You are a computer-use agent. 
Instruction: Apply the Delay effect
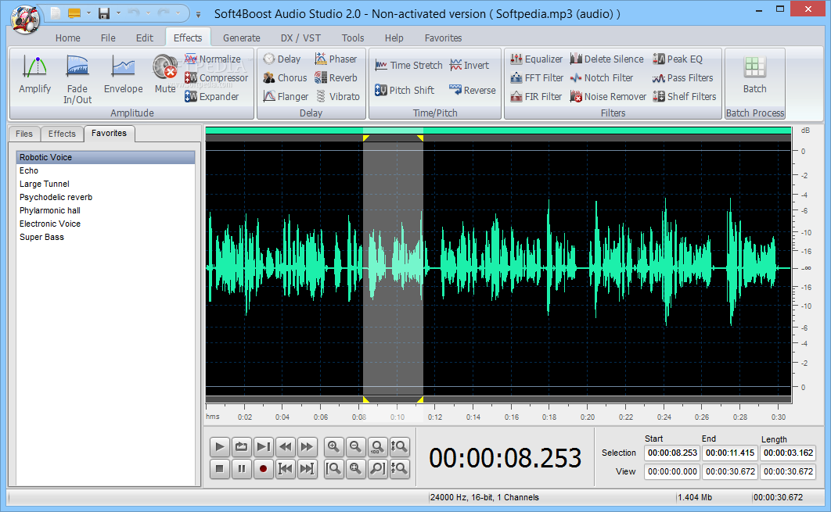coord(282,59)
